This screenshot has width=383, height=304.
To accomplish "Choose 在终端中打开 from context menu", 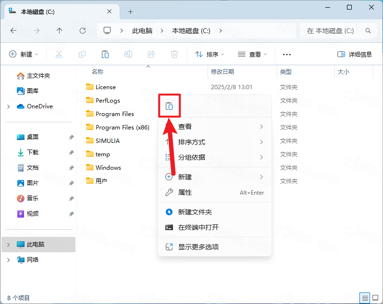I will [x=198, y=227].
